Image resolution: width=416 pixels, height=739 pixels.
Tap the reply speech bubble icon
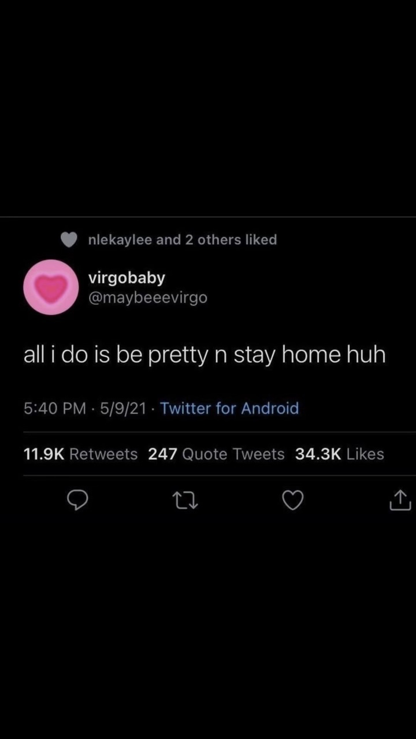coord(77,501)
